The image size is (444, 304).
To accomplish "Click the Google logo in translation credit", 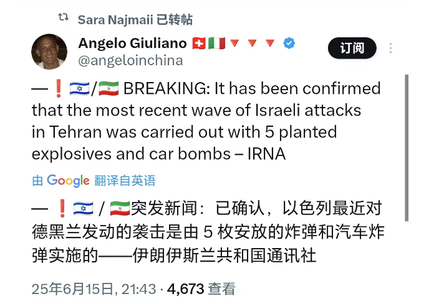I will click(x=68, y=181).
